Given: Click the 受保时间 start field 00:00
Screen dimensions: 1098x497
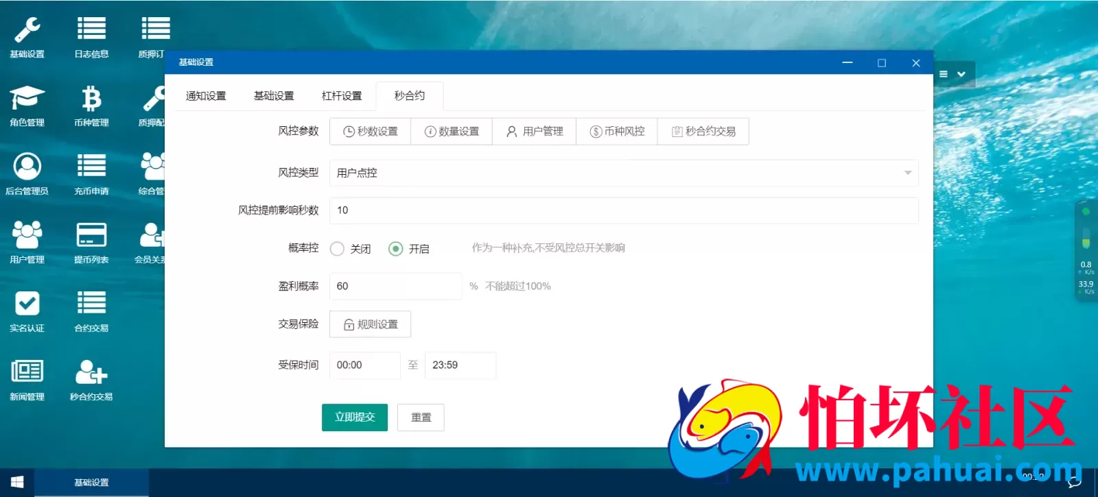Looking at the screenshot, I should (365, 365).
